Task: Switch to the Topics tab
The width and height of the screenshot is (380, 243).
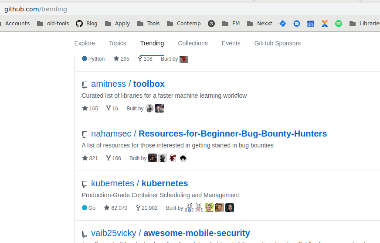Action: 118,43
